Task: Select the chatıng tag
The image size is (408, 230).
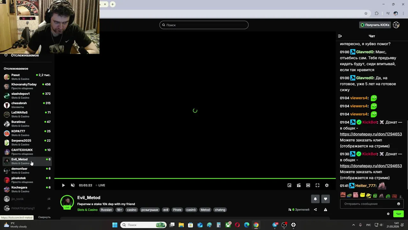Action: 220,210
